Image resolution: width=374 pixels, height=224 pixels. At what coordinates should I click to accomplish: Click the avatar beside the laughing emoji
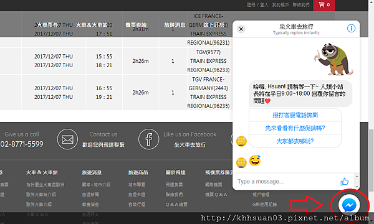(x=241, y=163)
